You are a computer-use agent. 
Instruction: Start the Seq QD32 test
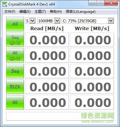pyautogui.click(x=15, y=40)
